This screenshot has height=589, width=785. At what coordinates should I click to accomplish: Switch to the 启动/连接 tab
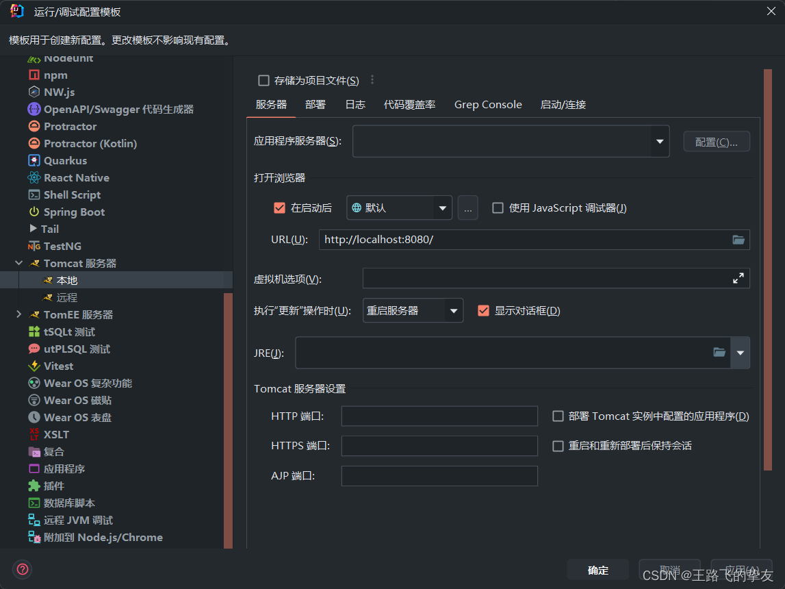563,105
